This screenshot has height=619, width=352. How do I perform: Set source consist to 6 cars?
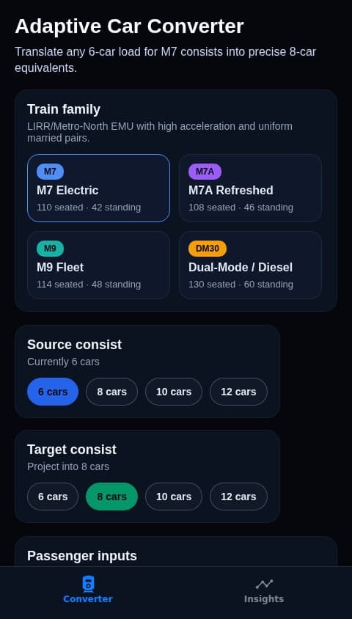coord(53,392)
